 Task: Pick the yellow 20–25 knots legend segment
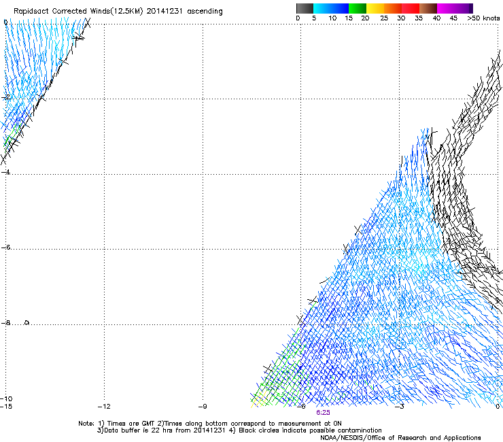375,8
